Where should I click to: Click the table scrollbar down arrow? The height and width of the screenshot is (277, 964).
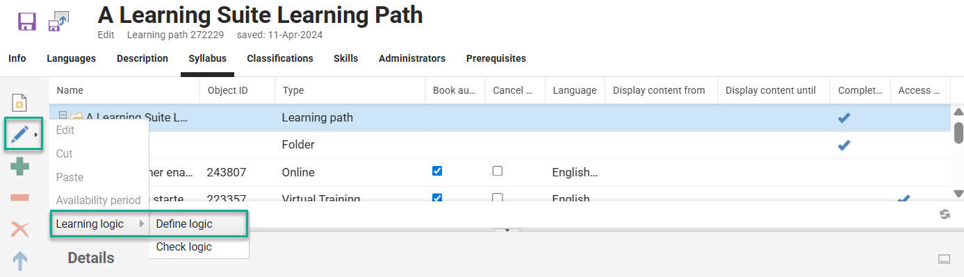click(x=958, y=194)
